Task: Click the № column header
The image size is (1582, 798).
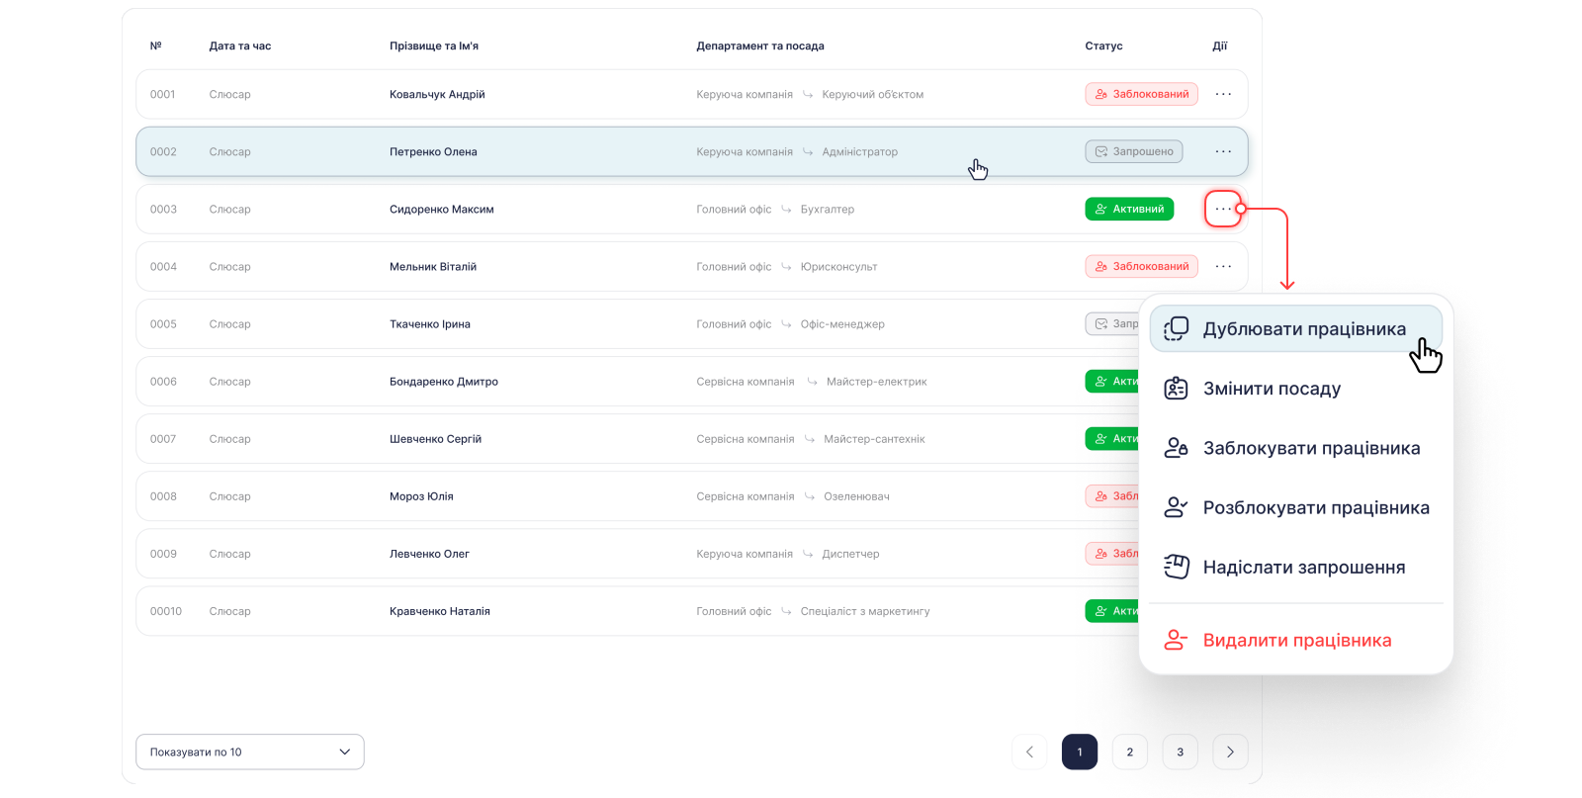Action: click(x=155, y=45)
